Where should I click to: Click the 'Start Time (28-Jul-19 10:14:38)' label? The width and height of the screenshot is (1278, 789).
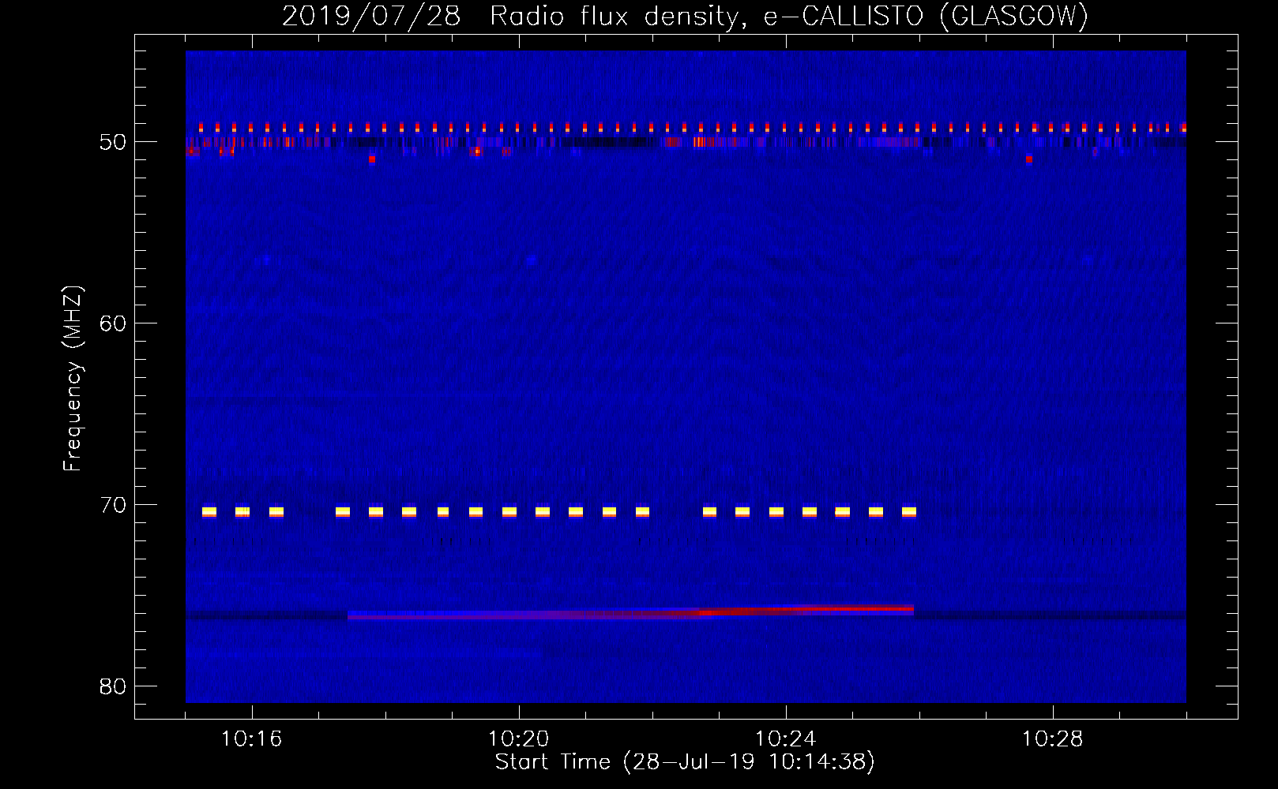685,762
